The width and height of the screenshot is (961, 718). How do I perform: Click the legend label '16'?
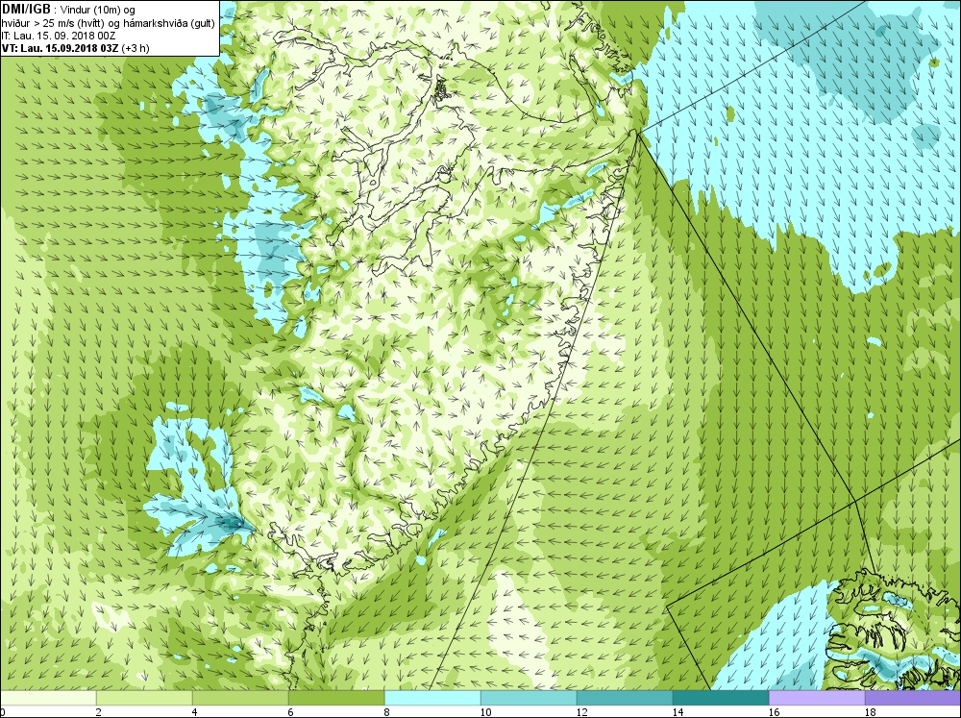click(x=774, y=712)
